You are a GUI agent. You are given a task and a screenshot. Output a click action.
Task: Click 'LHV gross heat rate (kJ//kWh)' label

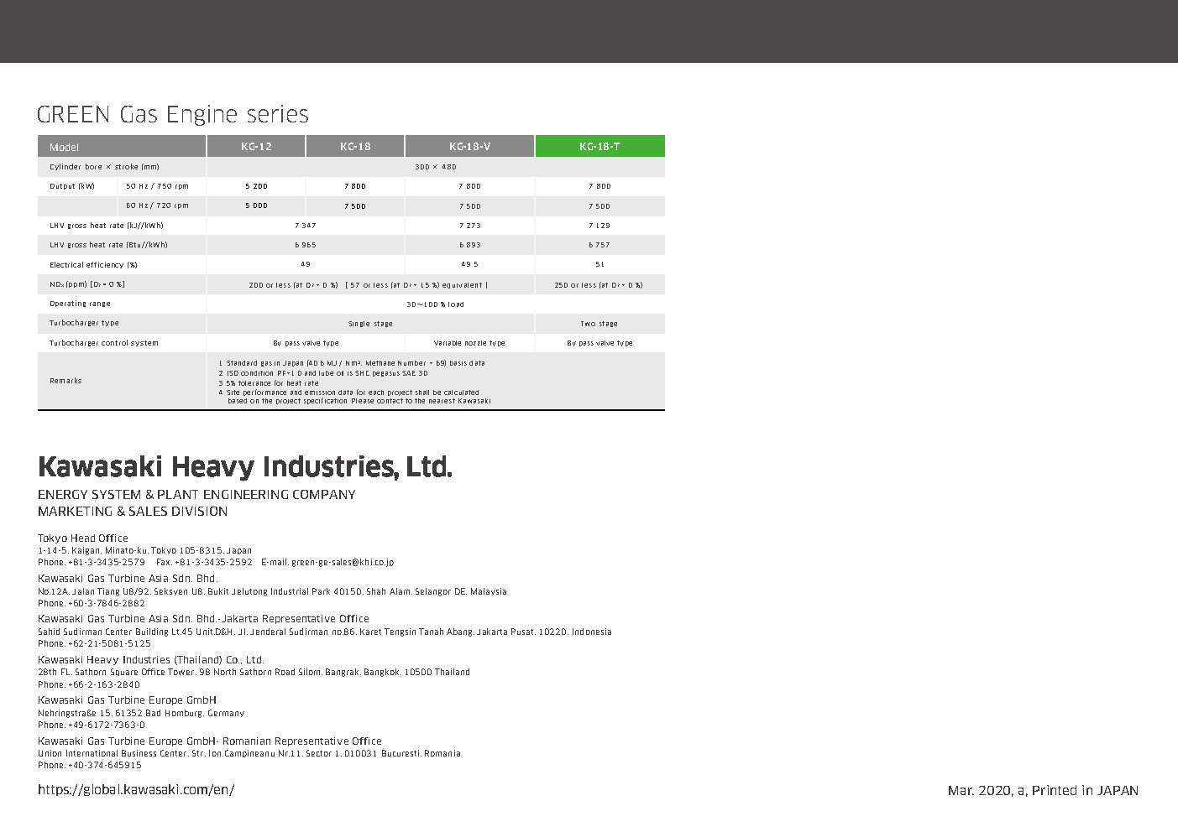[107, 226]
